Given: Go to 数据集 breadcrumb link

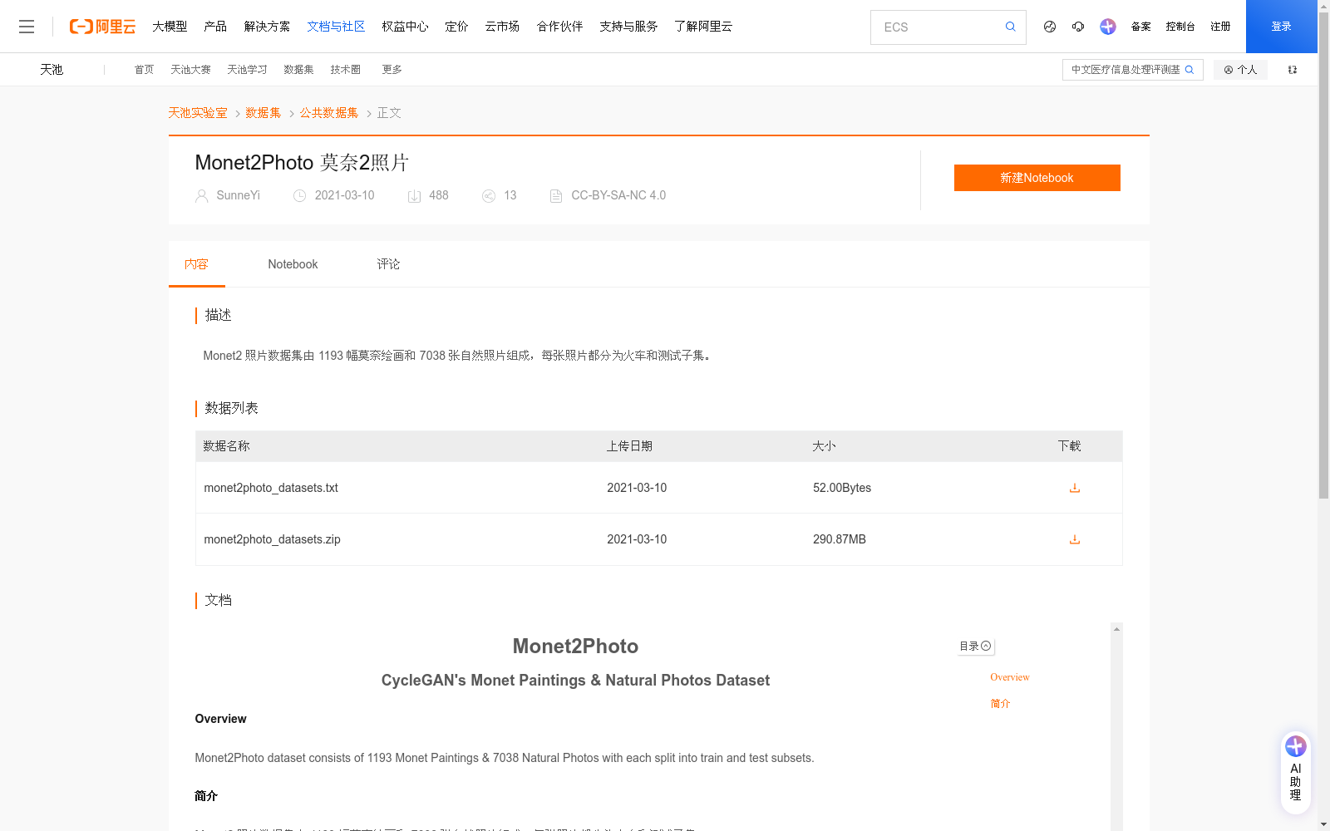Looking at the screenshot, I should pos(264,113).
